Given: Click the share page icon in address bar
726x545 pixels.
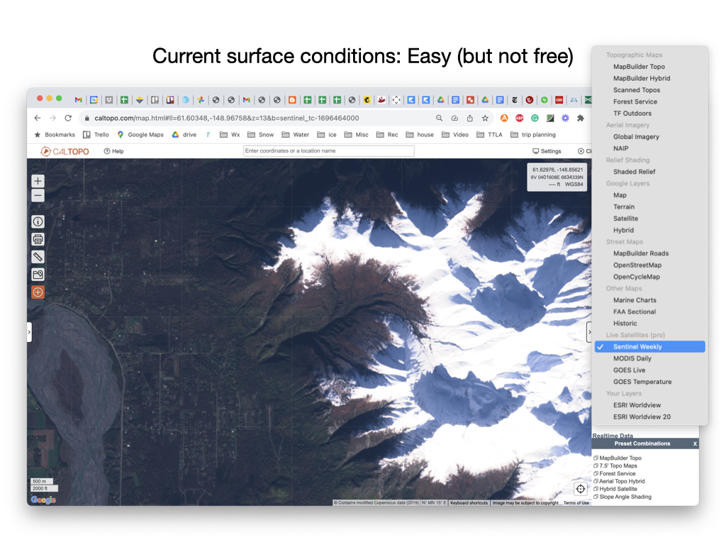Looking at the screenshot, I should click(x=470, y=119).
